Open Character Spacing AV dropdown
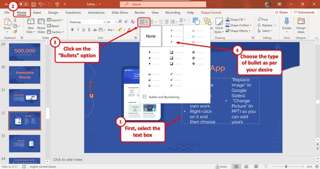Viewport: 320px width, 169px height. tap(102, 30)
